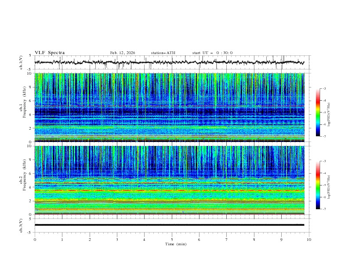
Task: Click the station=ATH label
Action: (x=163, y=53)
